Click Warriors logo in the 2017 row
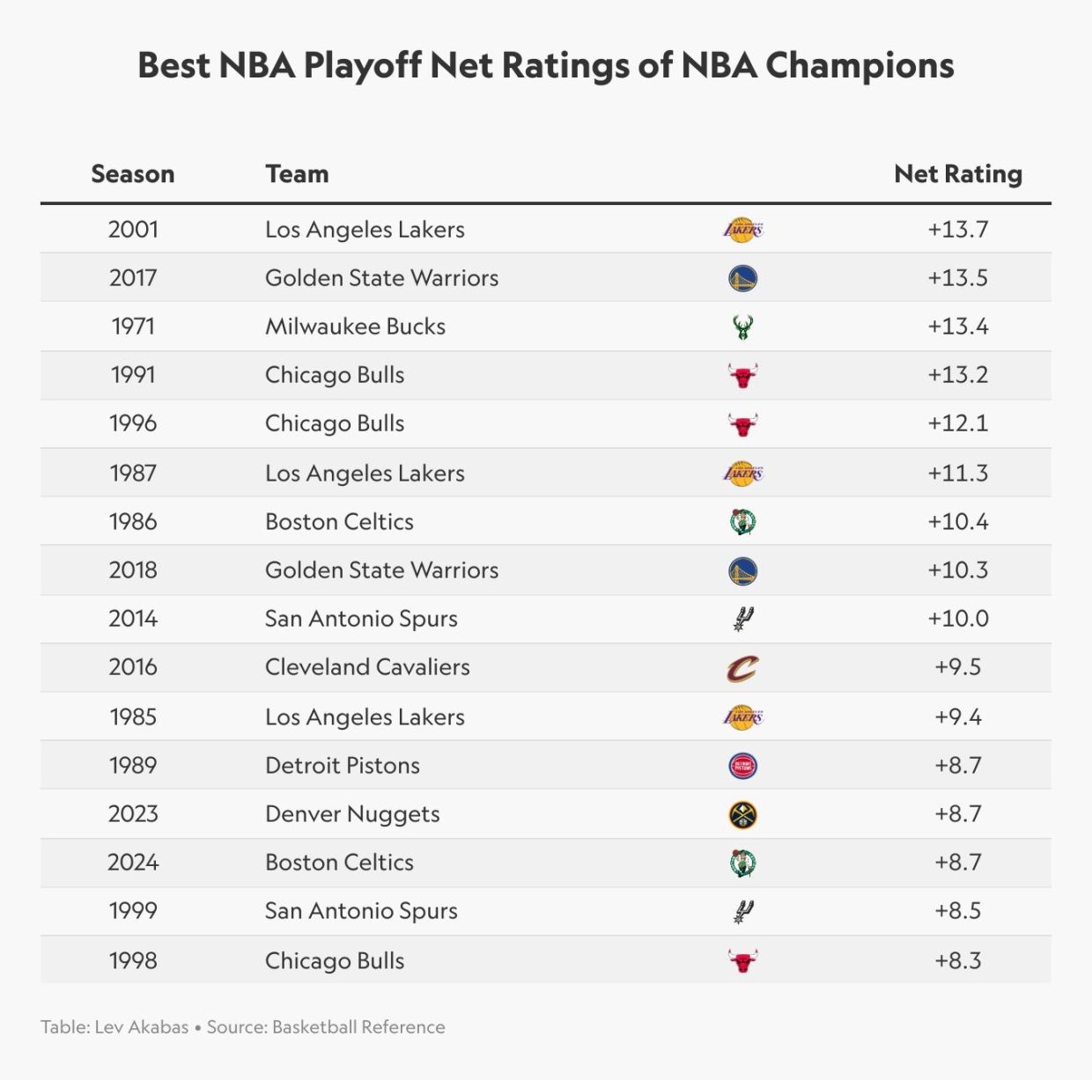The width and height of the screenshot is (1092, 1080). [x=742, y=279]
